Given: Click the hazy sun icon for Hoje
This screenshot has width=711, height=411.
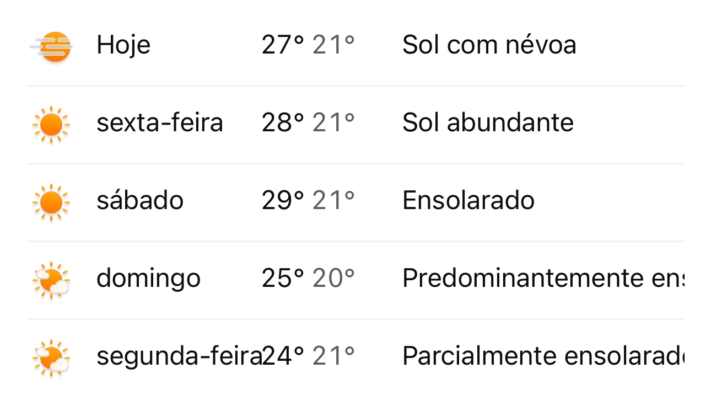Looking at the screenshot, I should click(51, 47).
